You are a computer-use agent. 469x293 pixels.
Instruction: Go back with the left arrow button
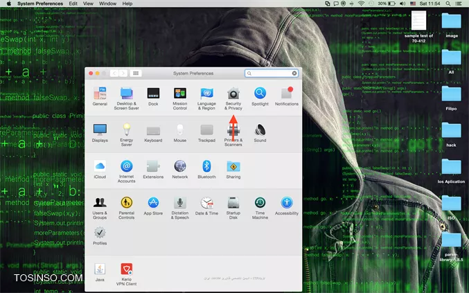[114, 73]
